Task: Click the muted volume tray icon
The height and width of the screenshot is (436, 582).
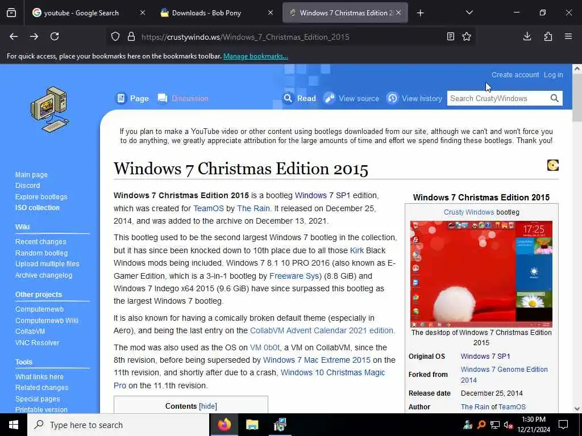Action: (508, 425)
